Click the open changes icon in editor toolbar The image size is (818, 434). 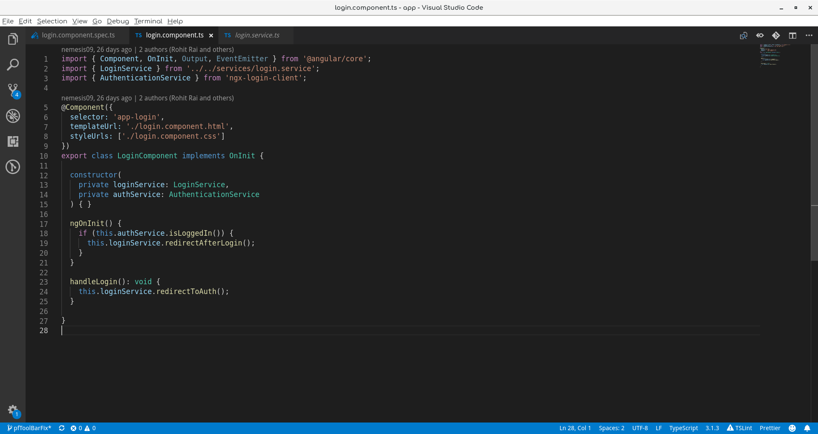[743, 35]
